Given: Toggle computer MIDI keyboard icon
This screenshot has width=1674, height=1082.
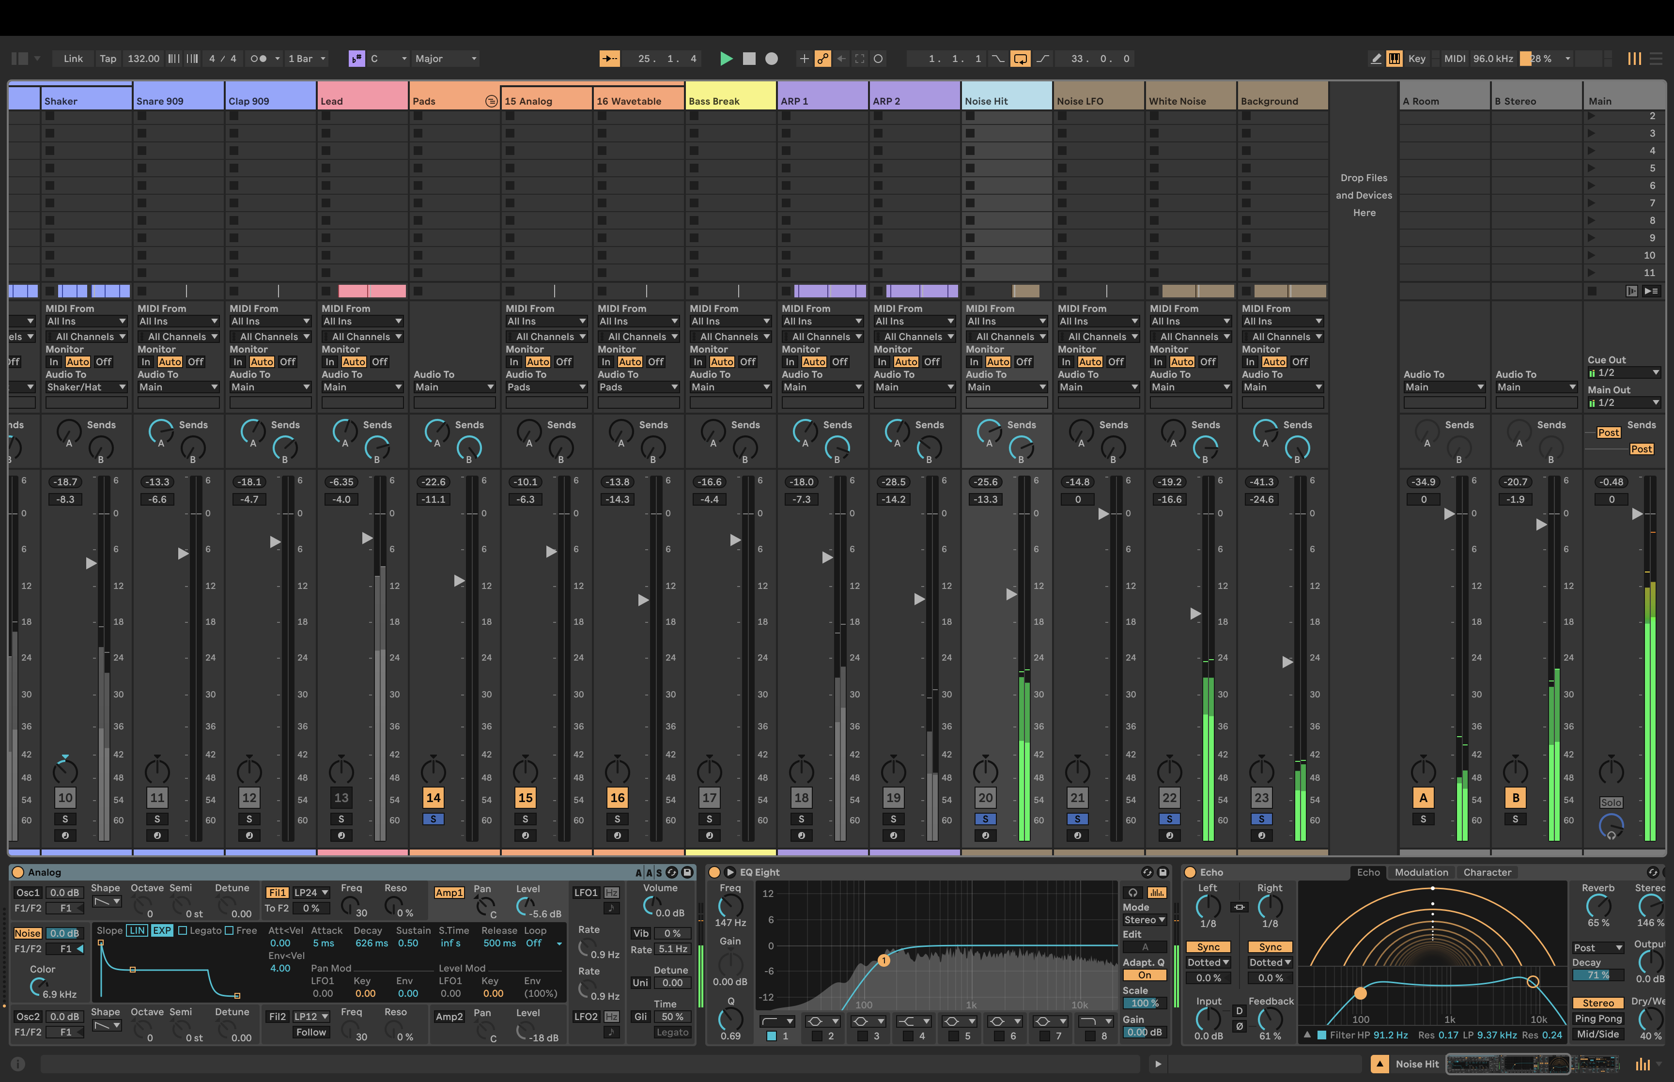Looking at the screenshot, I should tap(1395, 59).
